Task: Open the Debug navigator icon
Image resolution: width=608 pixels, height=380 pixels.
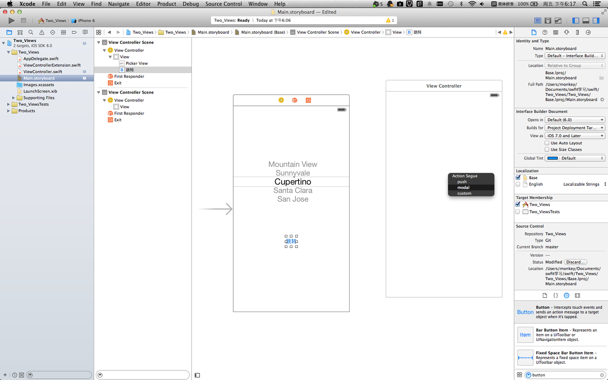Action: click(x=64, y=32)
